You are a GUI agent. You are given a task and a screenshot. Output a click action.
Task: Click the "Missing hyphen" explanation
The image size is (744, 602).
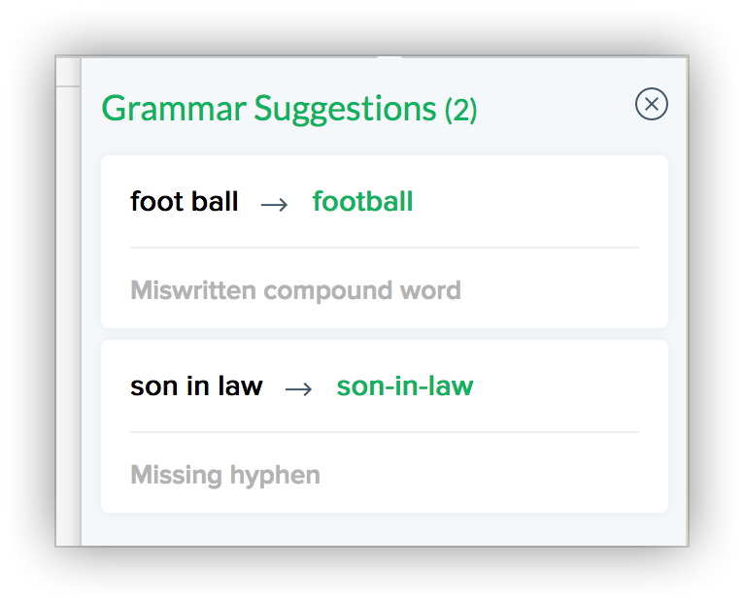[225, 475]
